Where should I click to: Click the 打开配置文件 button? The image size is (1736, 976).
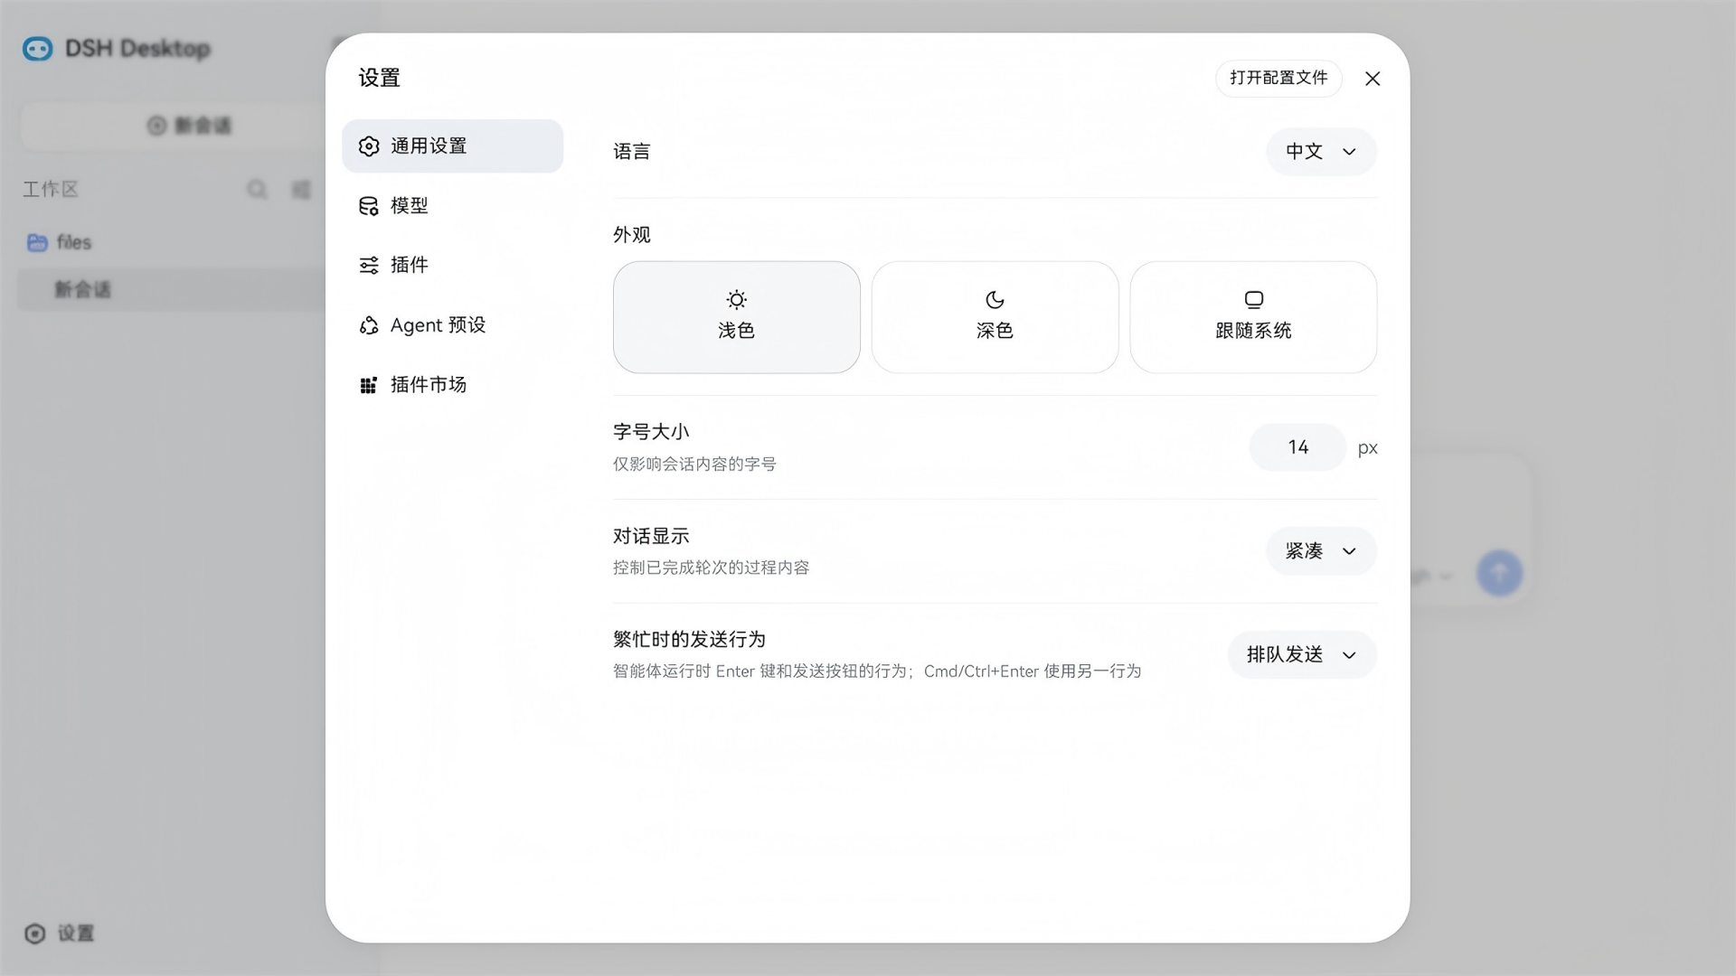point(1278,78)
